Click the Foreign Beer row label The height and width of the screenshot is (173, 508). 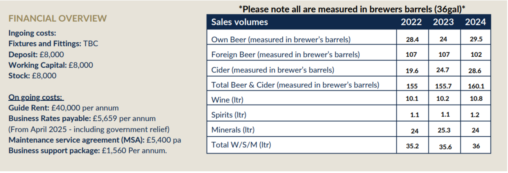[285, 55]
